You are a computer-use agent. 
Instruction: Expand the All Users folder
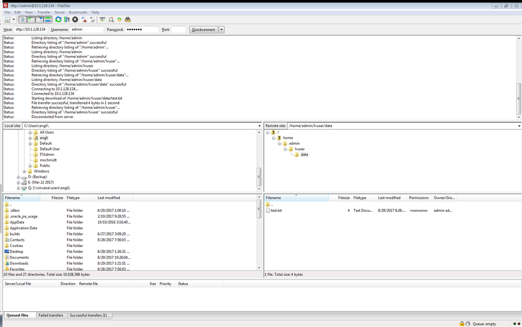(x=30, y=132)
